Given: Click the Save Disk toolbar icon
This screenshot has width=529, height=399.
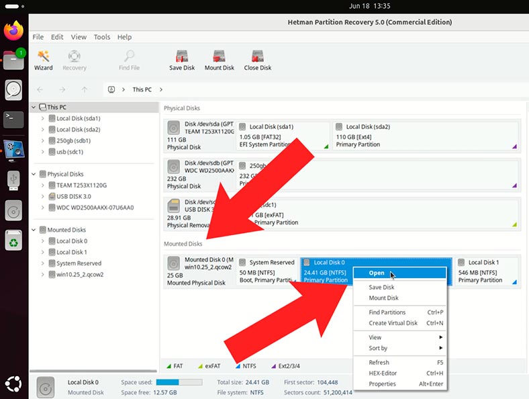Looking at the screenshot, I should click(182, 60).
